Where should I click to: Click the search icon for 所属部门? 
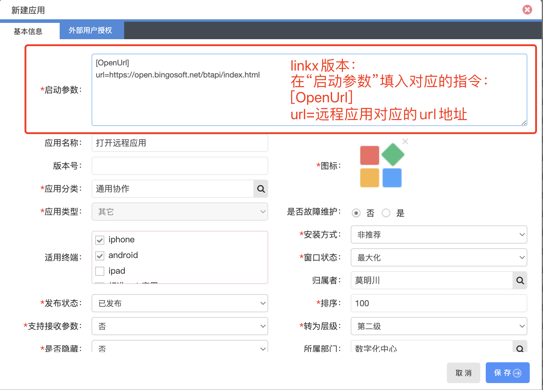(520, 348)
